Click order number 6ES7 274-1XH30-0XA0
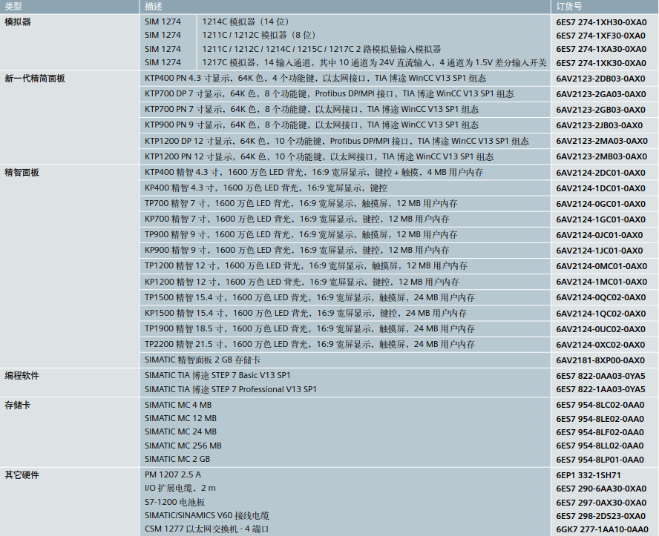 pyautogui.click(x=601, y=22)
